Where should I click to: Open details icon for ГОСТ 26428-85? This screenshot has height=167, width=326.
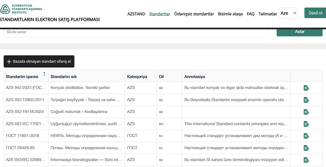coord(306,148)
